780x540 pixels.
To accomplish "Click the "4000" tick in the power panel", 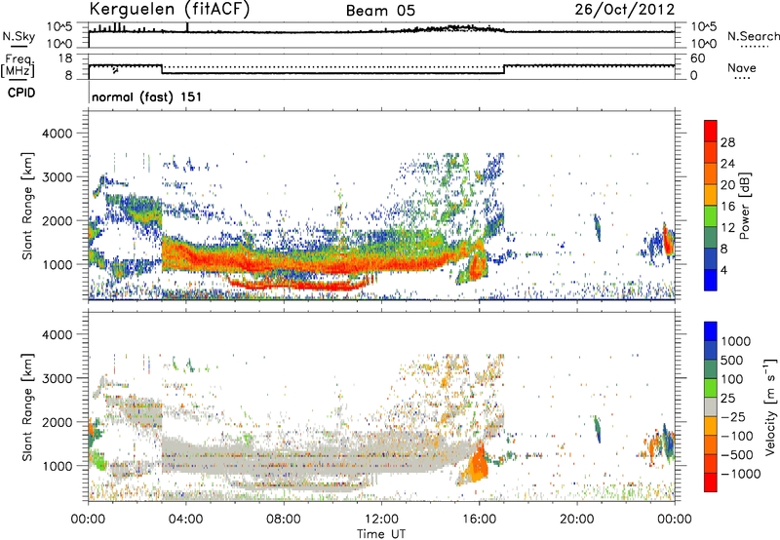I will tap(57, 133).
